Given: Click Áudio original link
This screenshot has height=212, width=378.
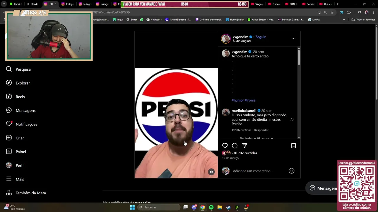Looking at the screenshot, I should 242,41.
